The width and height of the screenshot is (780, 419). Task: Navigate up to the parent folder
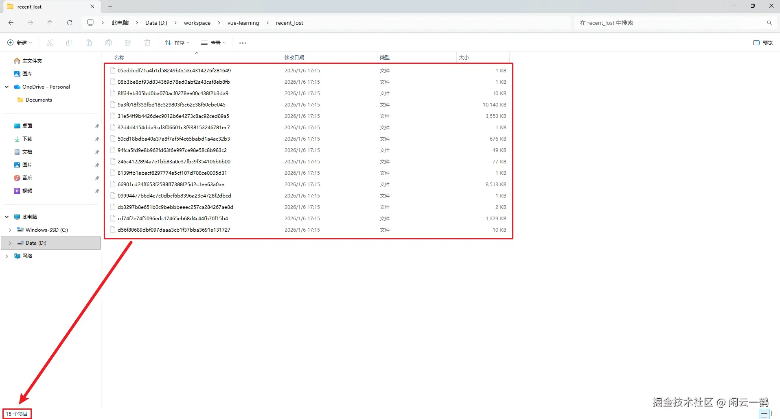tap(50, 23)
